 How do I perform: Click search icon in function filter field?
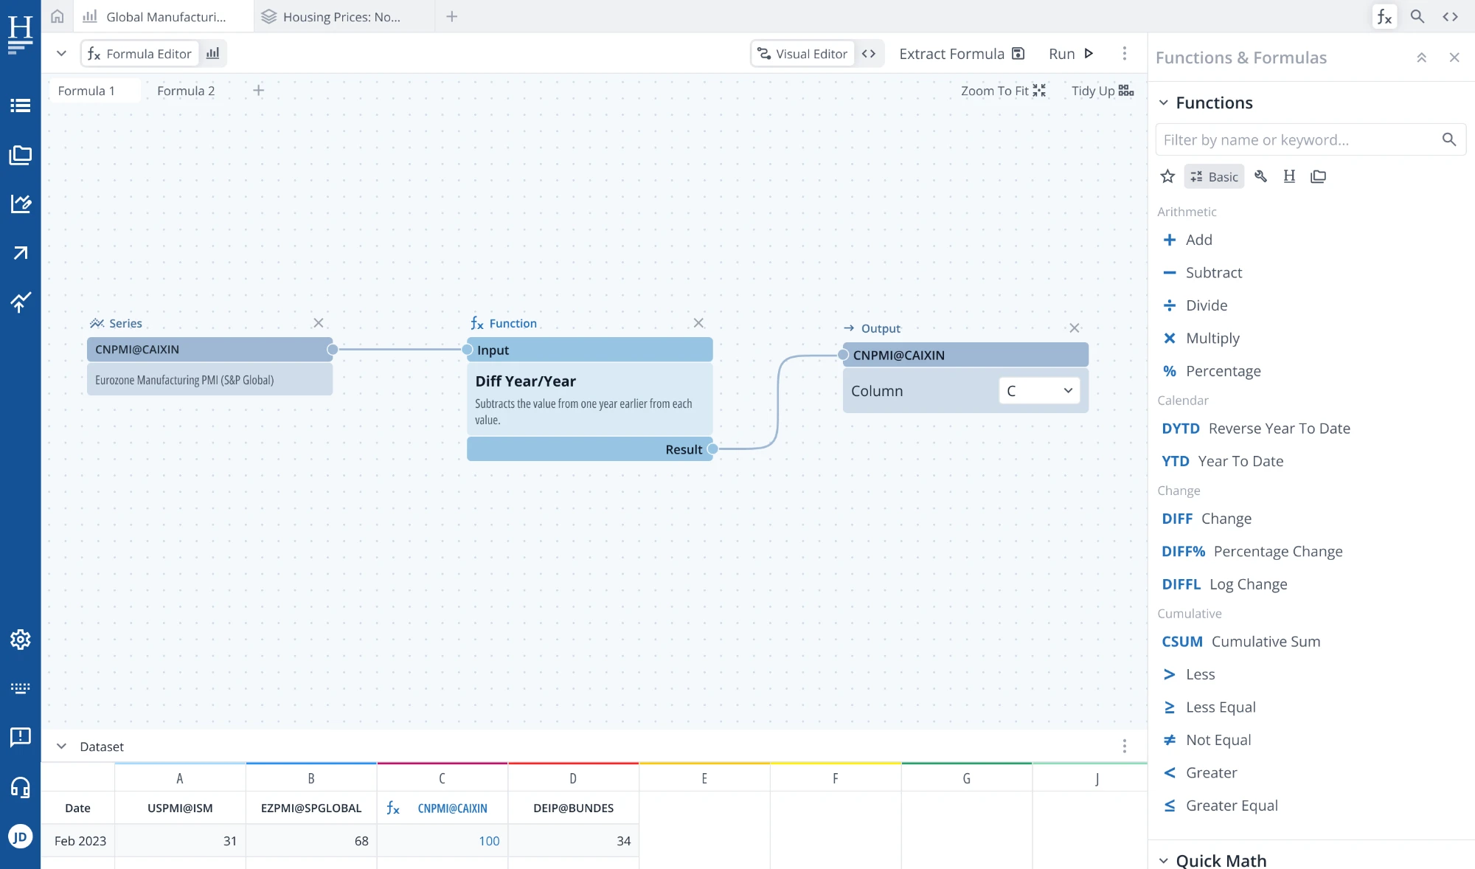[1449, 139]
